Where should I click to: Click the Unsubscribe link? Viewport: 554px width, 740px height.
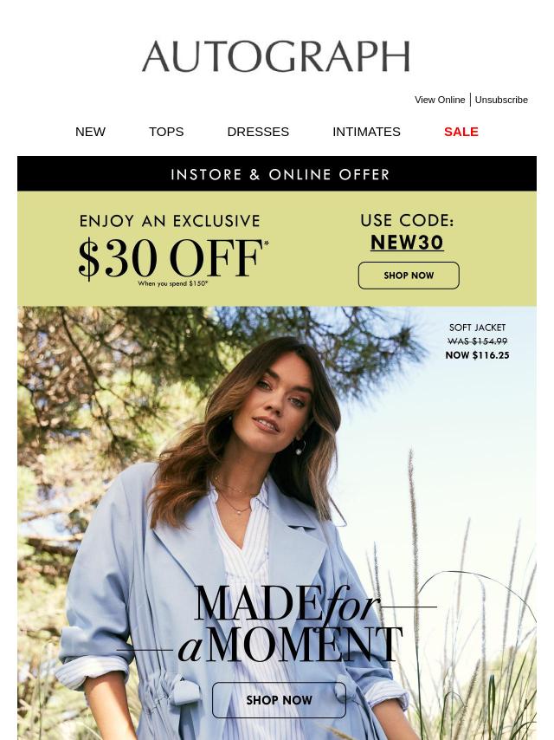tap(501, 100)
